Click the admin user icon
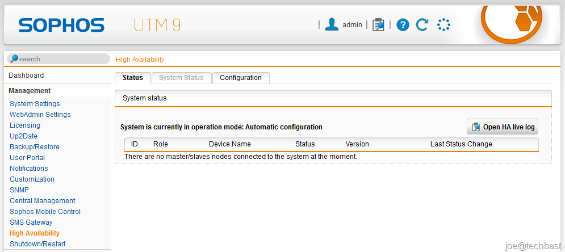565x252 pixels. click(332, 24)
